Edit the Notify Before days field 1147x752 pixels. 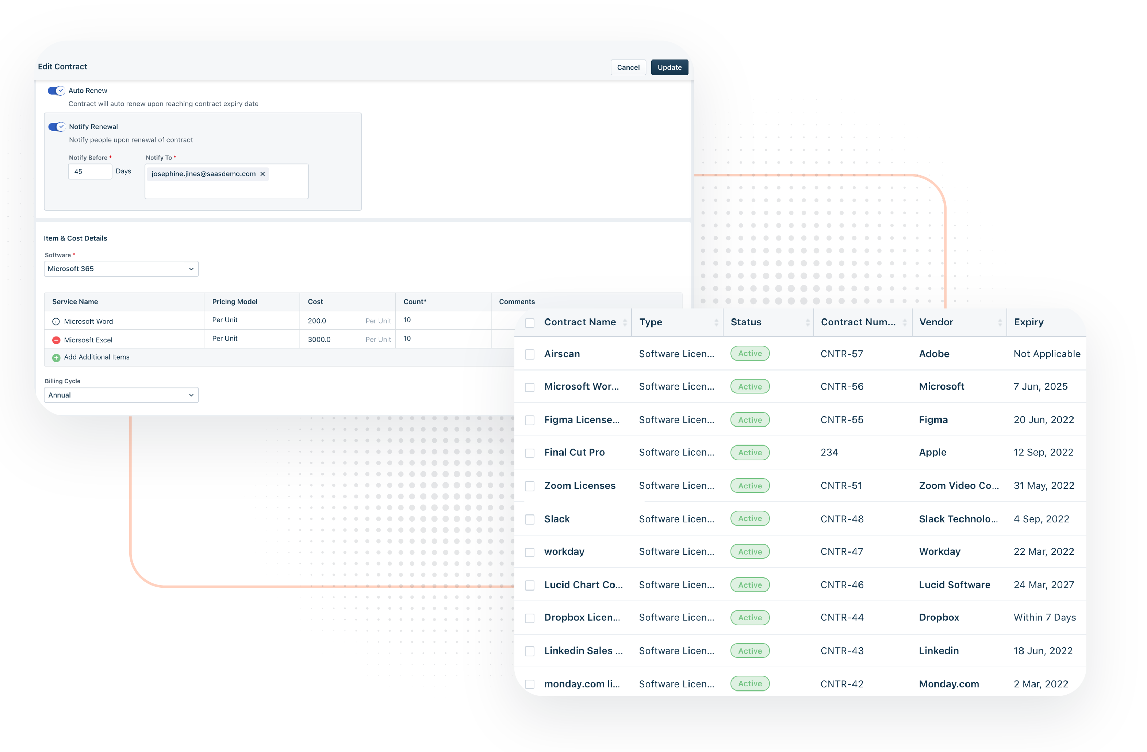pos(90,171)
